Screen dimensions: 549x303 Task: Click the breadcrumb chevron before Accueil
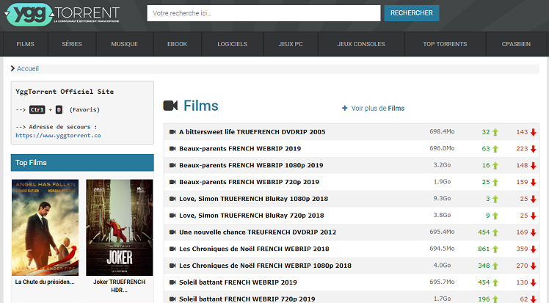click(13, 68)
